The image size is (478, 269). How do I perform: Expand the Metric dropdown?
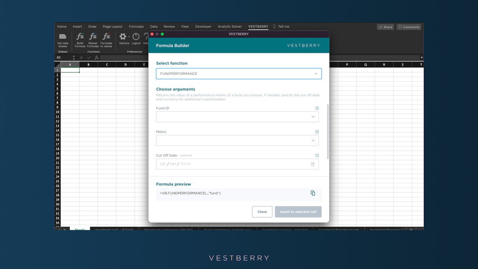pos(237,140)
